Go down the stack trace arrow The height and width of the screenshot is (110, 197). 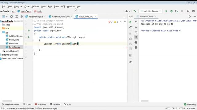coord(136,27)
